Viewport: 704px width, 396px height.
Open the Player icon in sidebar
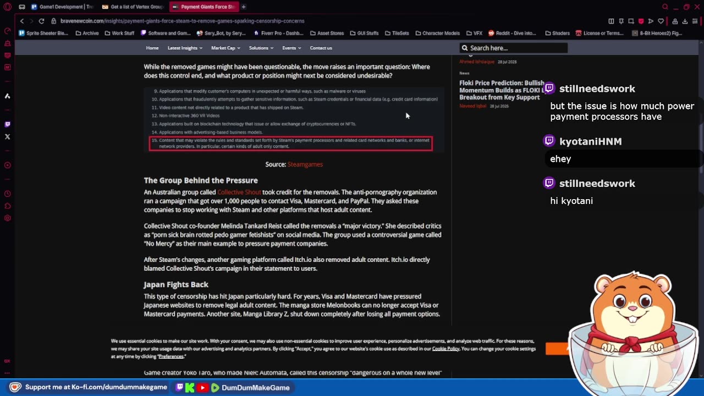pyautogui.click(x=7, y=165)
